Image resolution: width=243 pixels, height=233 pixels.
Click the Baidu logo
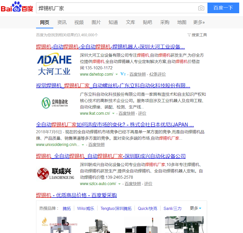click(x=17, y=7)
